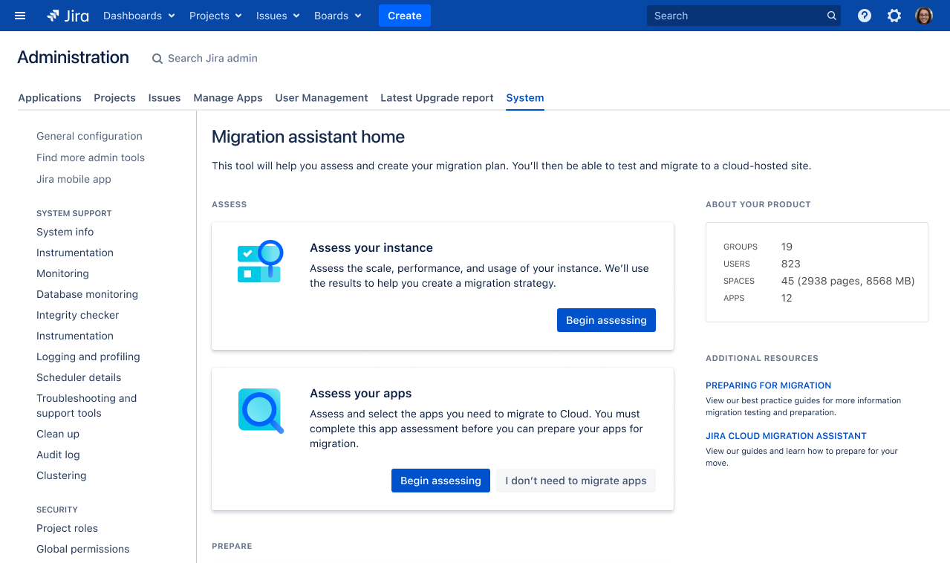Viewport: 950px width, 563px height.
Task: Open Find more admin tools
Action: [x=91, y=157]
